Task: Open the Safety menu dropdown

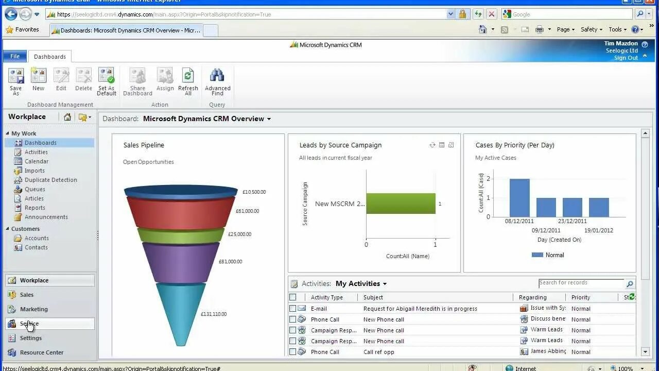Action: point(592,29)
